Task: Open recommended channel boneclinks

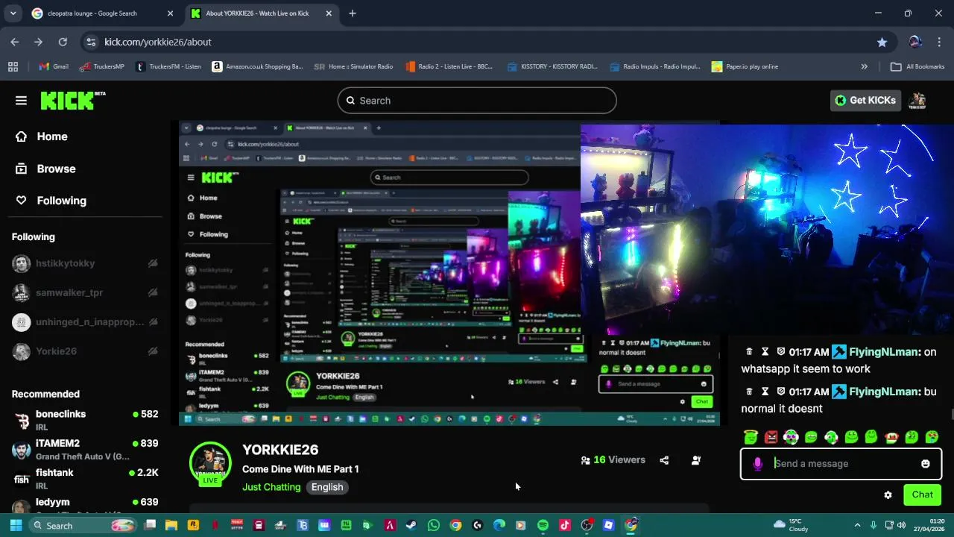Action: [x=85, y=420]
